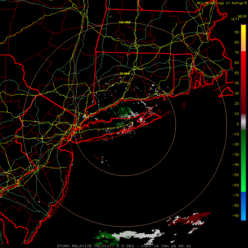The height and width of the screenshot is (248, 248).
Task: Click the -40 value on velocity scale
Action: pos(236,165)
